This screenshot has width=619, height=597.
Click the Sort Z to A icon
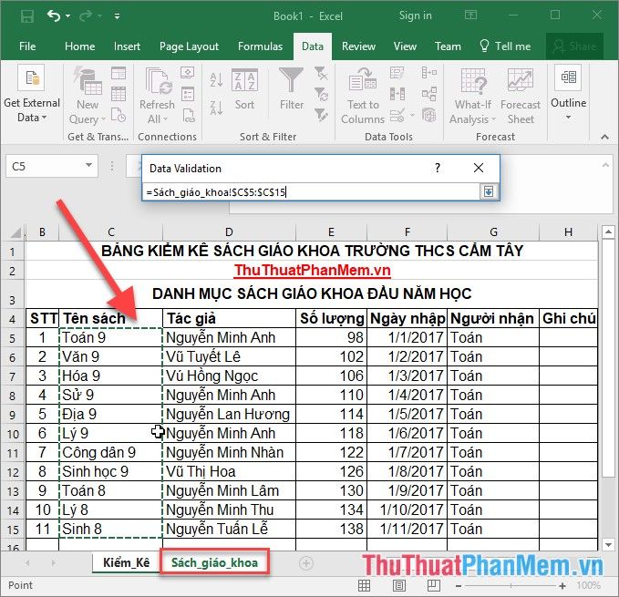[216, 108]
